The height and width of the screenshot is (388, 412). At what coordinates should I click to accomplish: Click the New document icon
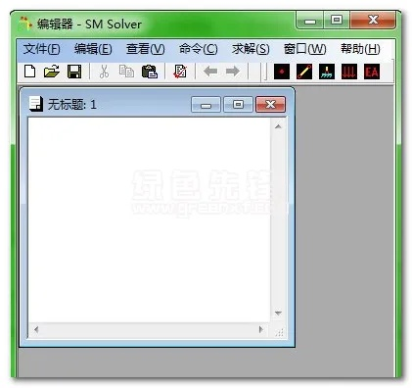tap(30, 71)
